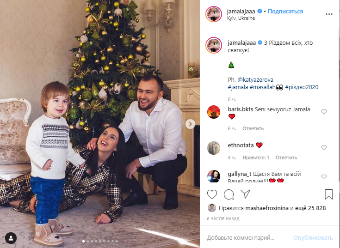Like the post with heart icon

pyautogui.click(x=212, y=194)
